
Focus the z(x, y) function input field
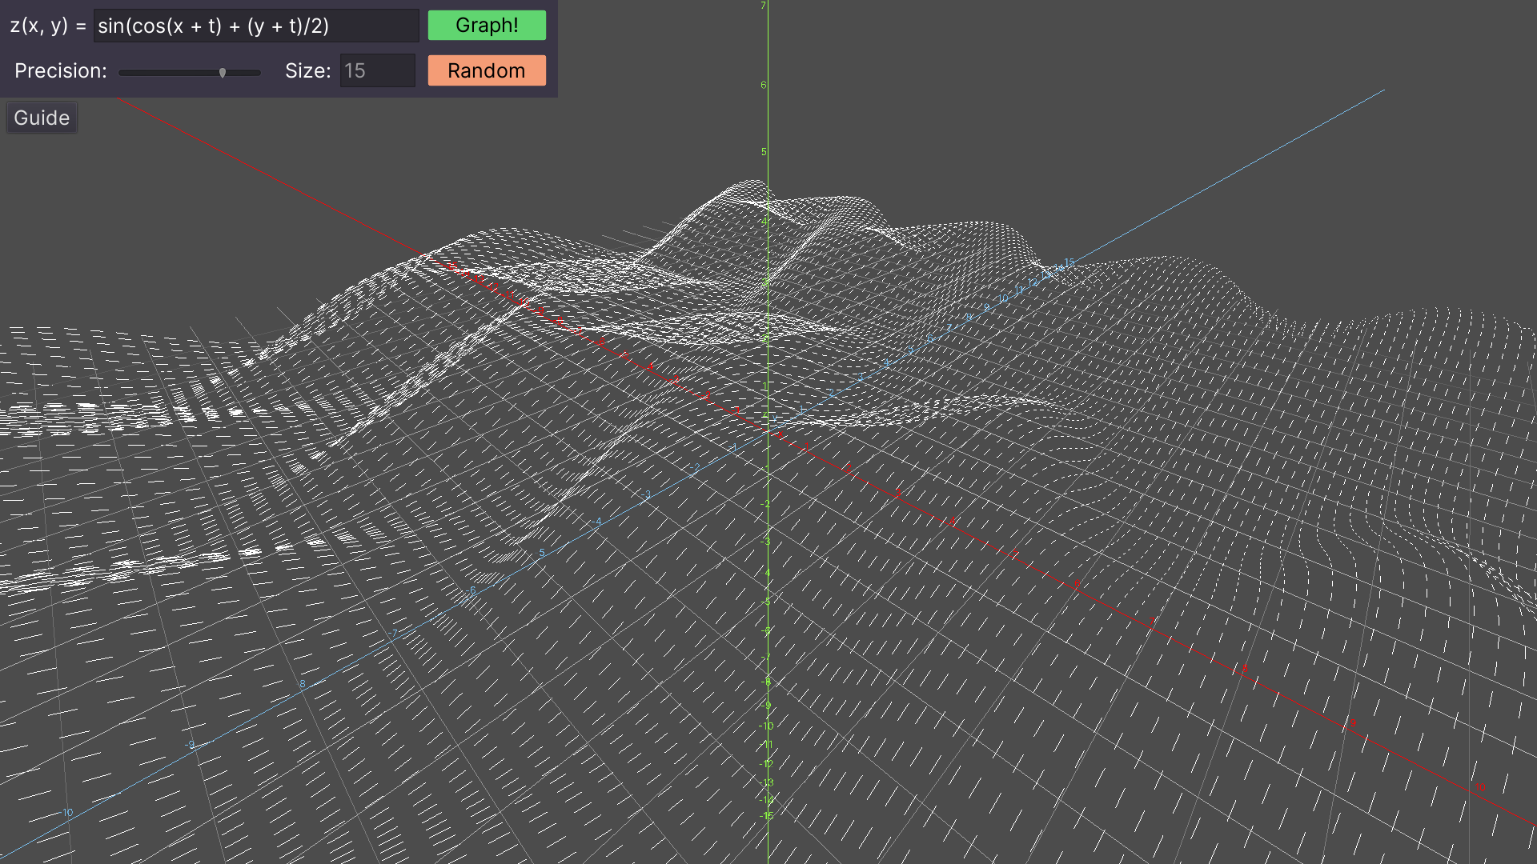tap(256, 26)
